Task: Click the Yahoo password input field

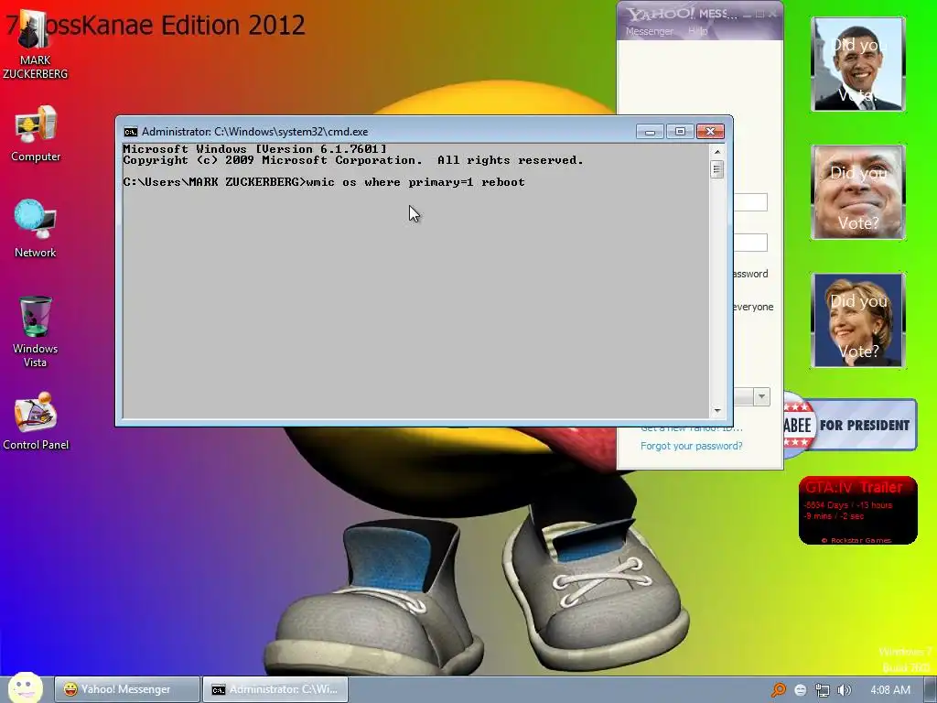Action: coord(750,243)
